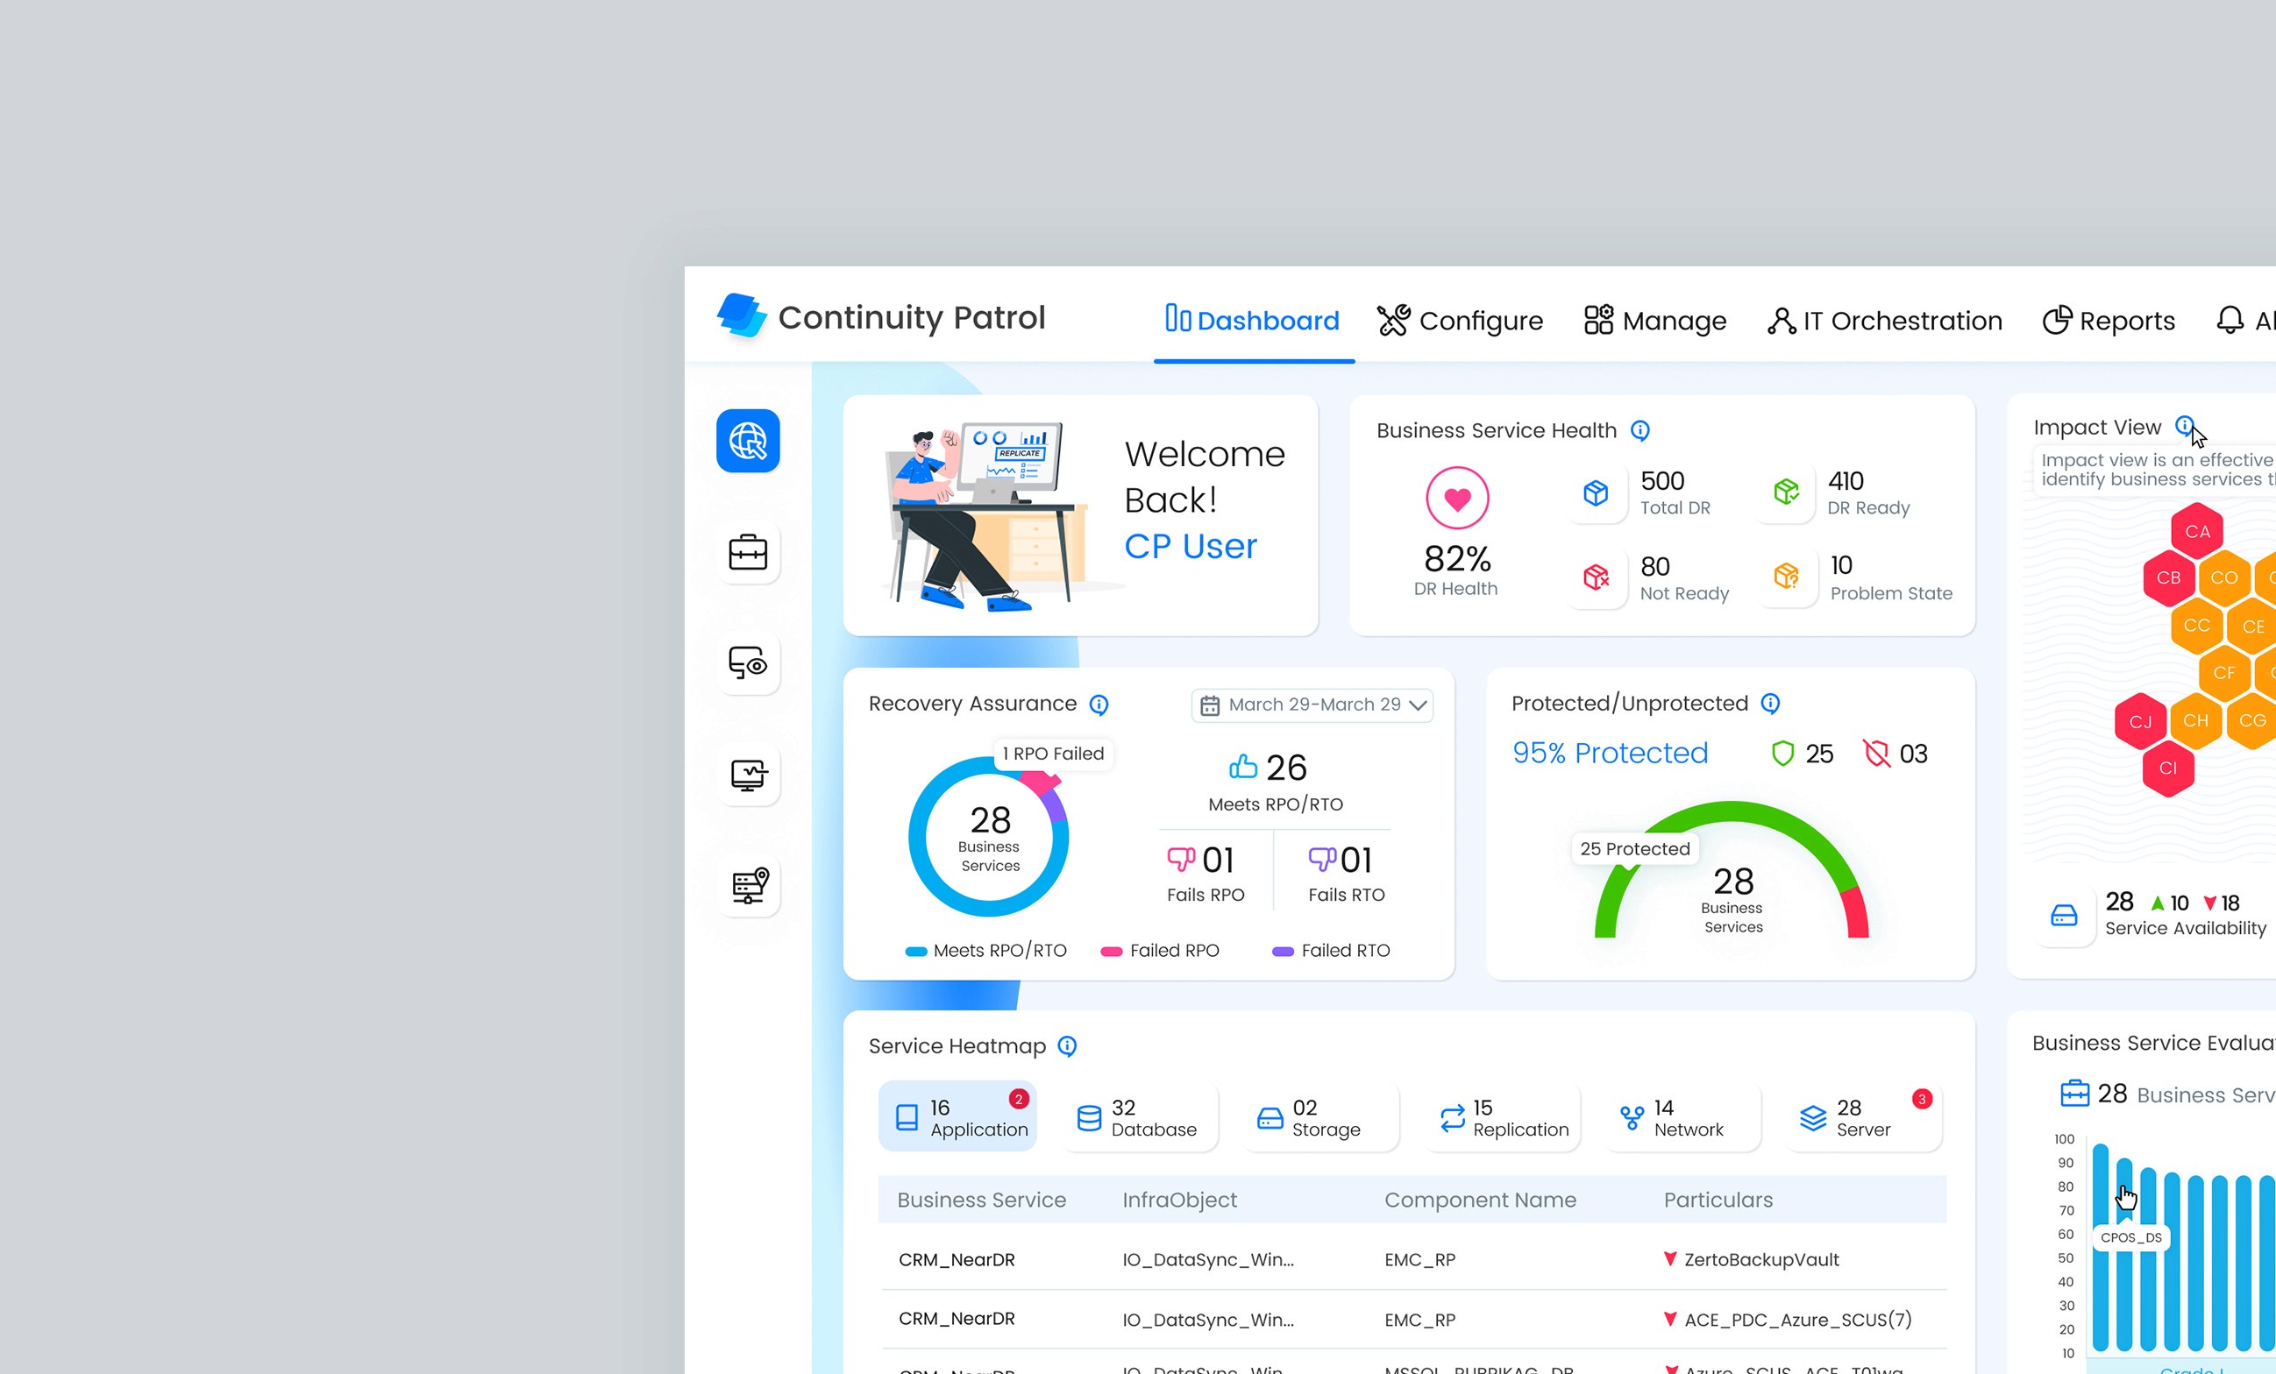
Task: Click the Meets RPO/RTO legend item
Action: click(x=985, y=950)
